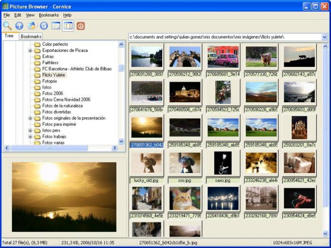Select the Color perfecto folder
This screenshot has height=248, width=331.
(55, 44)
